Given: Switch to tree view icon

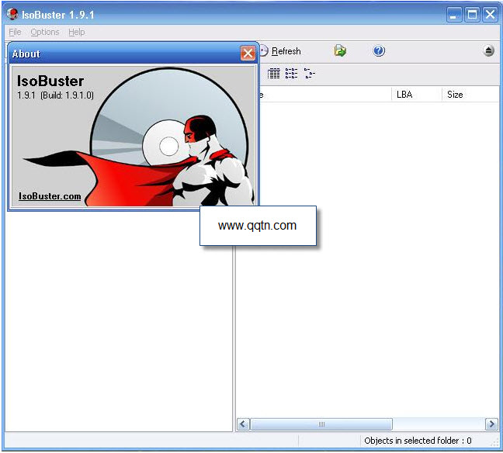Looking at the screenshot, I should click(309, 74).
